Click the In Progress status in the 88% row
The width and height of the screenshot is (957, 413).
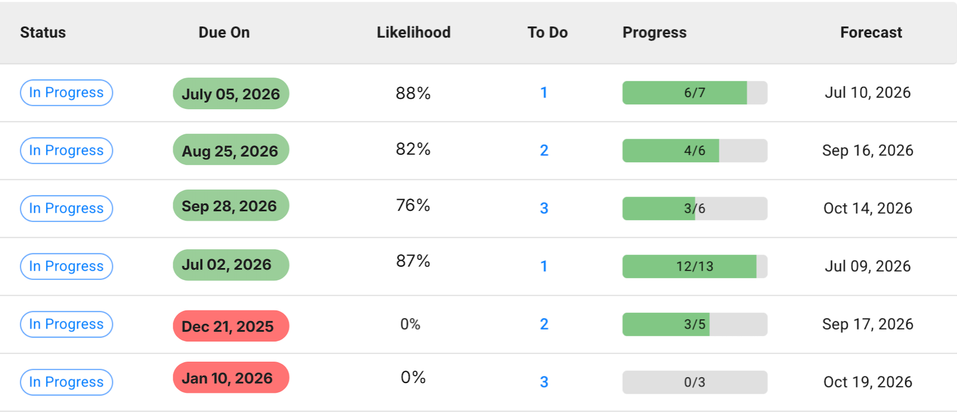[x=66, y=93]
